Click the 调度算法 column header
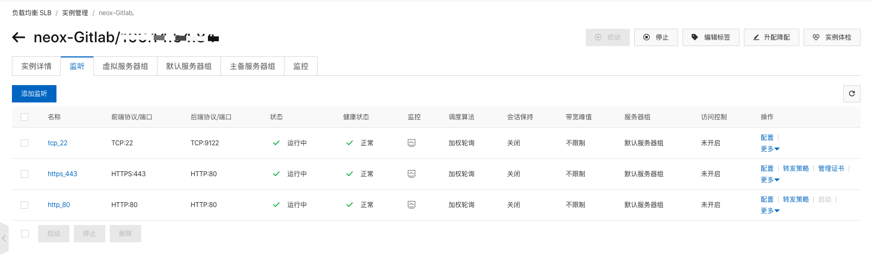Image resolution: width=872 pixels, height=264 pixels. click(x=462, y=117)
